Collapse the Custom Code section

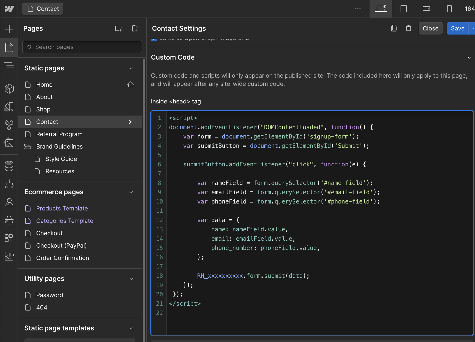point(469,58)
